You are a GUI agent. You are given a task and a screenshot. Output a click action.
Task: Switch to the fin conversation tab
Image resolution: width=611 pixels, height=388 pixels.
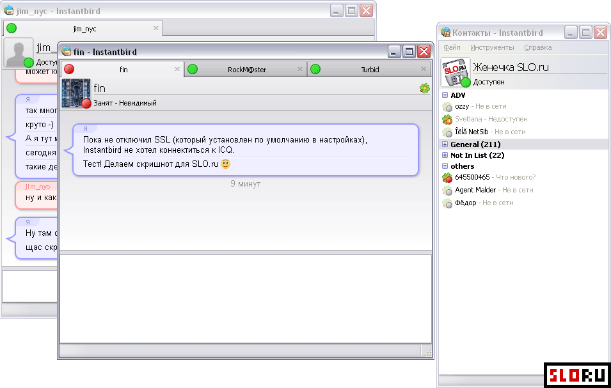point(122,69)
